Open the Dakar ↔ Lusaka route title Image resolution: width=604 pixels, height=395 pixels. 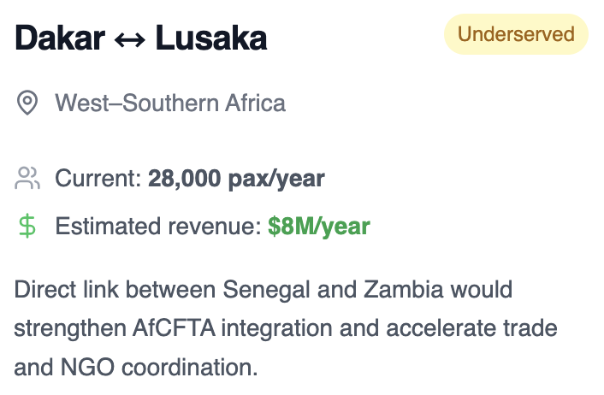140,38
